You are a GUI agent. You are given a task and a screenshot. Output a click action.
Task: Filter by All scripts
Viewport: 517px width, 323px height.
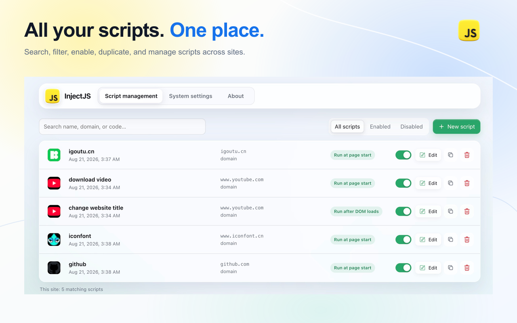point(347,127)
